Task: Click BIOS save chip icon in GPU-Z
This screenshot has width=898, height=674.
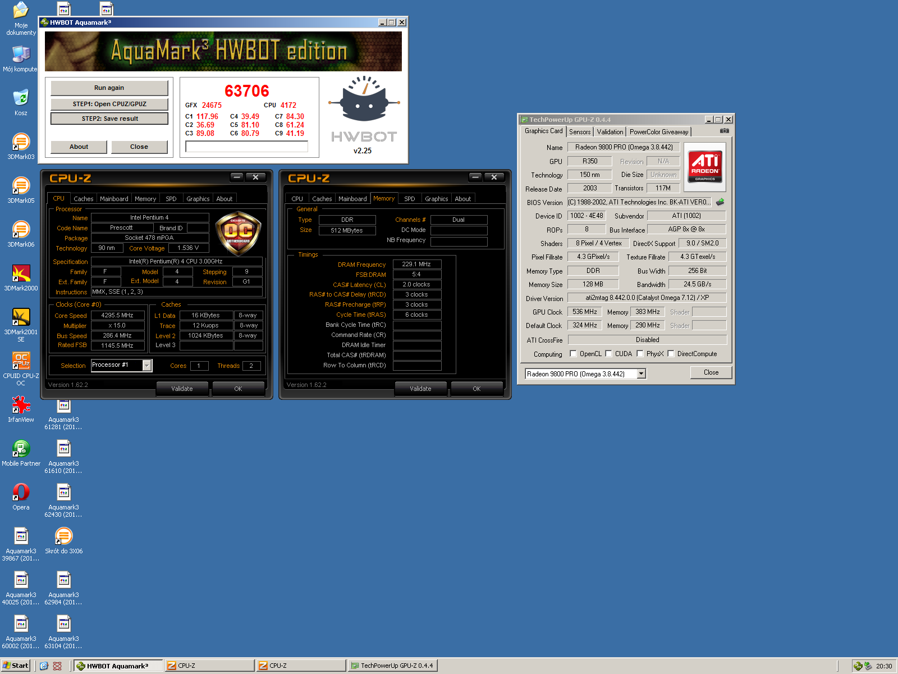Action: (720, 202)
